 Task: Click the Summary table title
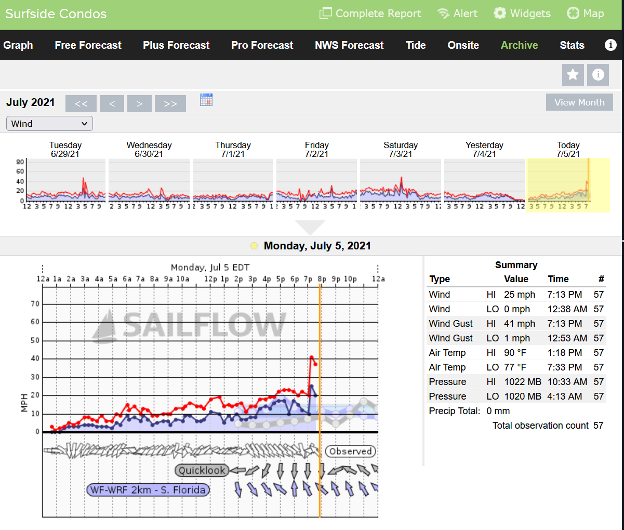coord(516,265)
